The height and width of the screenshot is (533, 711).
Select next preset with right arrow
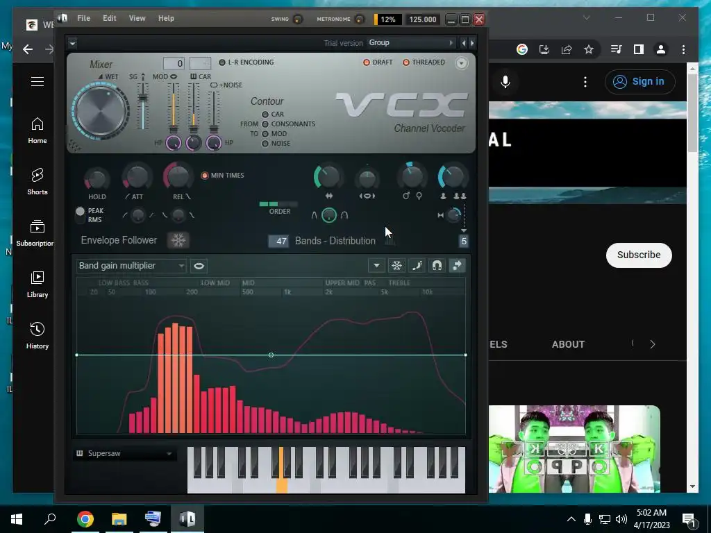(x=472, y=43)
